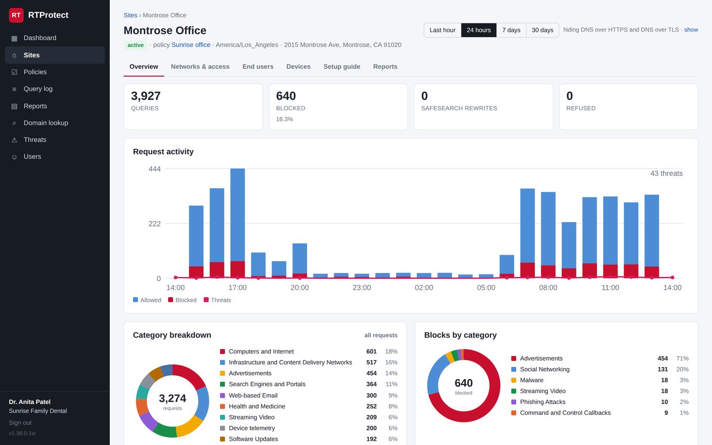Click the 3,927 Queries stat card
Image resolution: width=712 pixels, height=445 pixels.
[x=193, y=107]
